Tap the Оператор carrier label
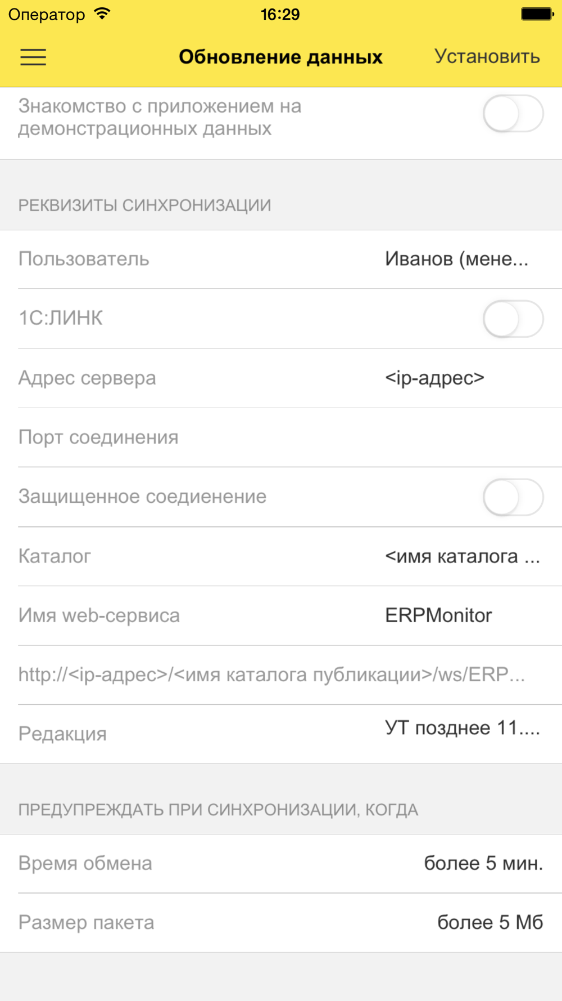This screenshot has width=562, height=1001. click(47, 14)
